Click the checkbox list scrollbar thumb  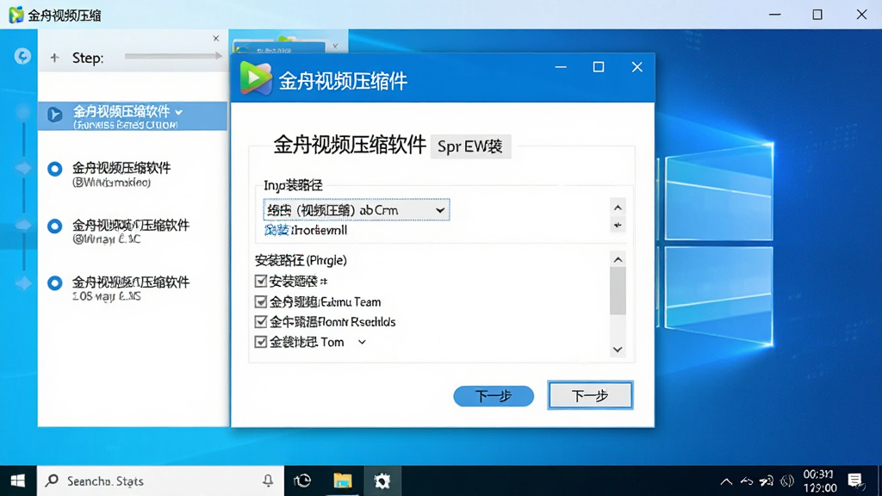[618, 291]
